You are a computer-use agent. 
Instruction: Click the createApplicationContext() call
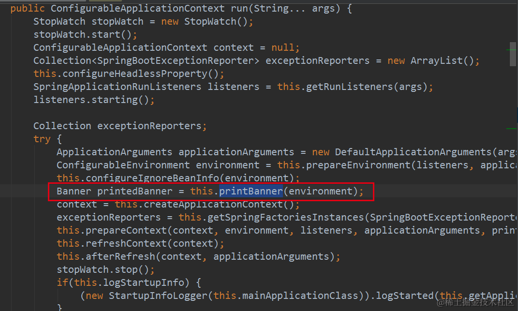click(x=218, y=204)
